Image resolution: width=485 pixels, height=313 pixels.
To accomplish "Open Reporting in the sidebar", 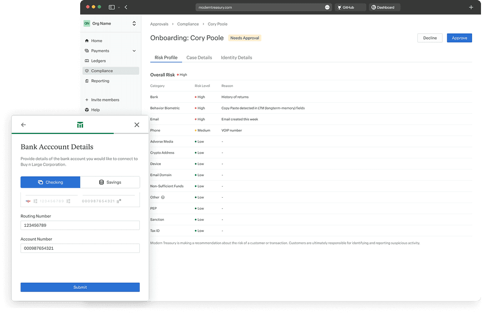I will [111, 81].
